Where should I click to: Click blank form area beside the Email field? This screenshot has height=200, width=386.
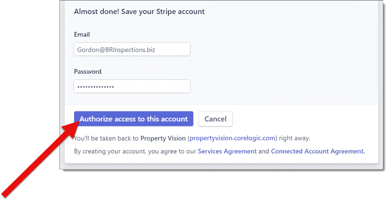click(271, 50)
